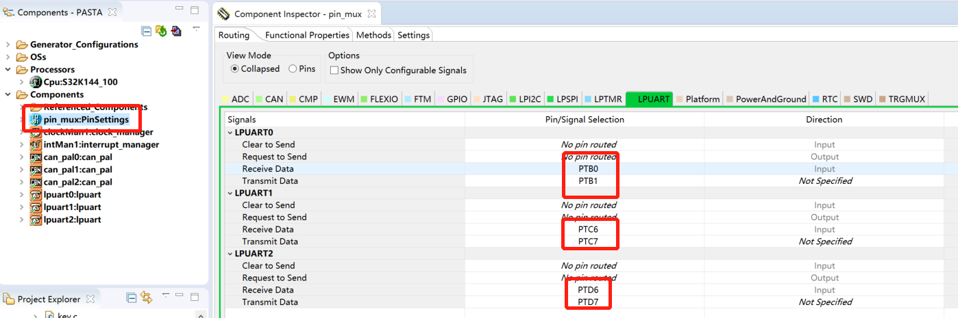The image size is (958, 318).
Task: Select the Pins view mode
Action: [293, 69]
